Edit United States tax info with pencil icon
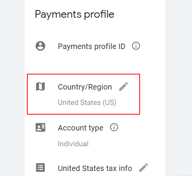 (144, 168)
